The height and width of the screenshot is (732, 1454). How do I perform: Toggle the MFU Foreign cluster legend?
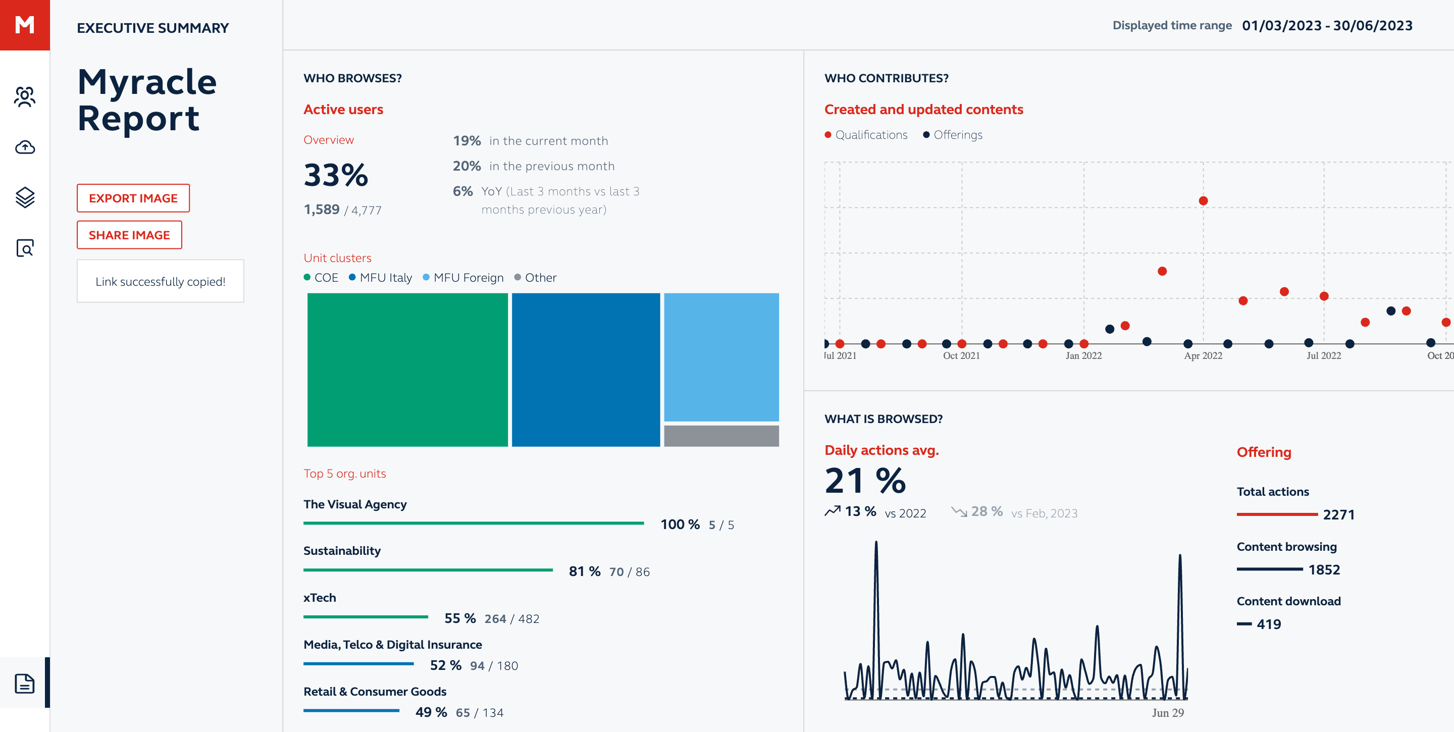(x=463, y=278)
